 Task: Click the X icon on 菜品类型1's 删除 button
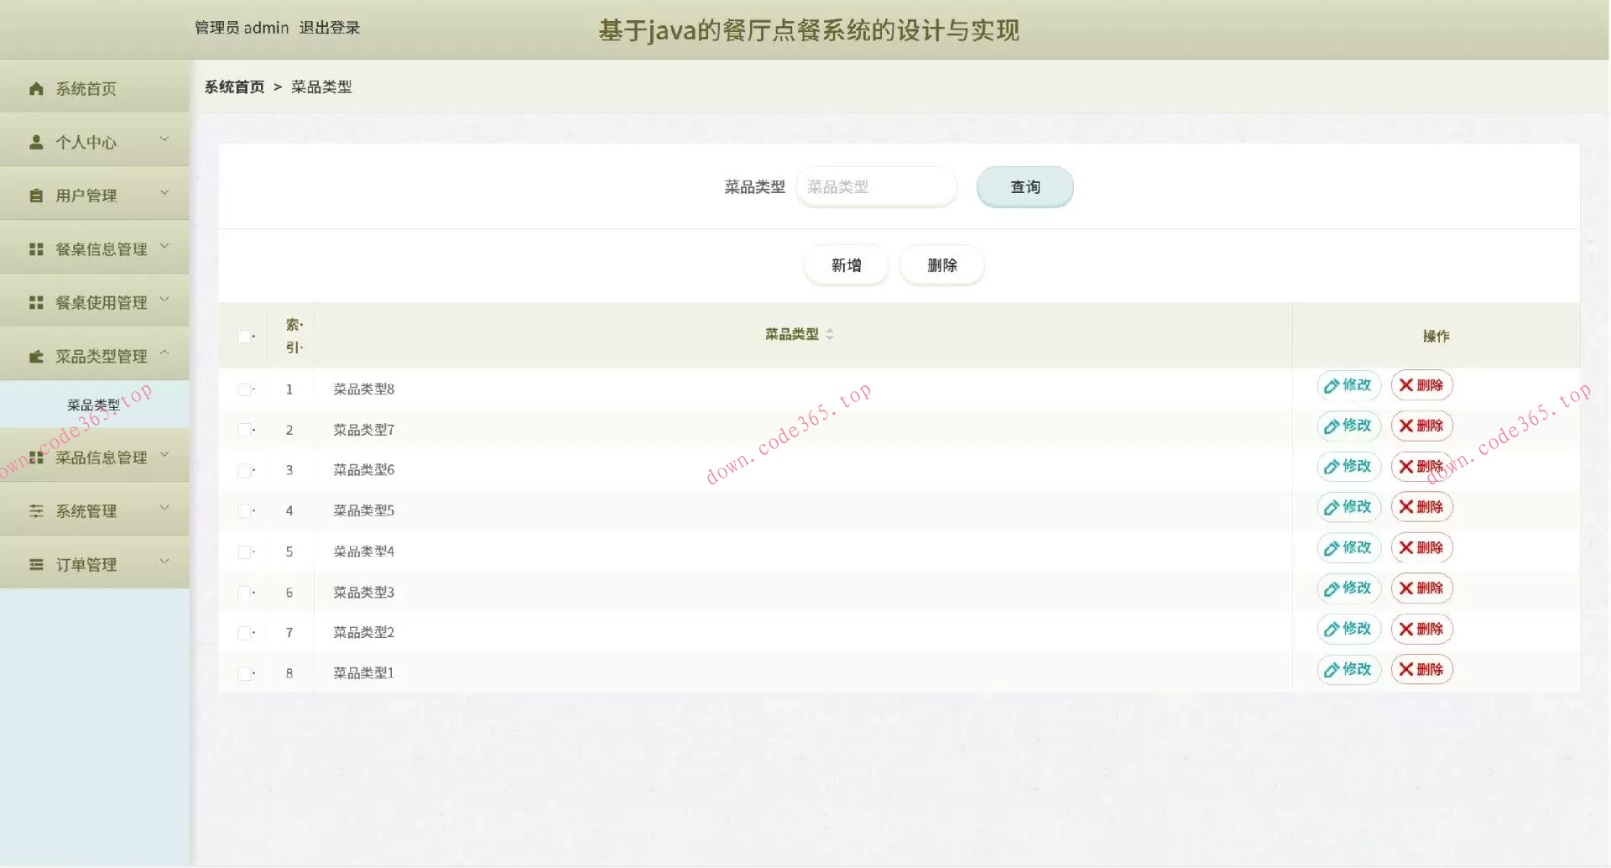pyautogui.click(x=1405, y=669)
